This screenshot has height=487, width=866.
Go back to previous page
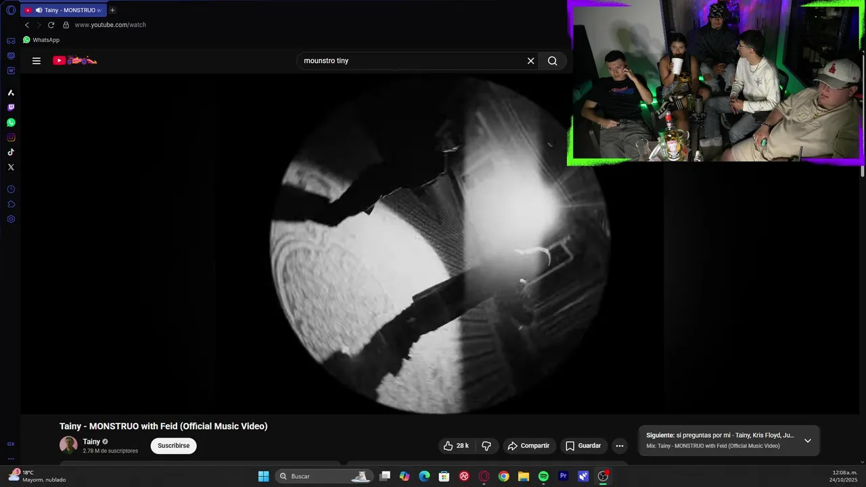point(27,25)
